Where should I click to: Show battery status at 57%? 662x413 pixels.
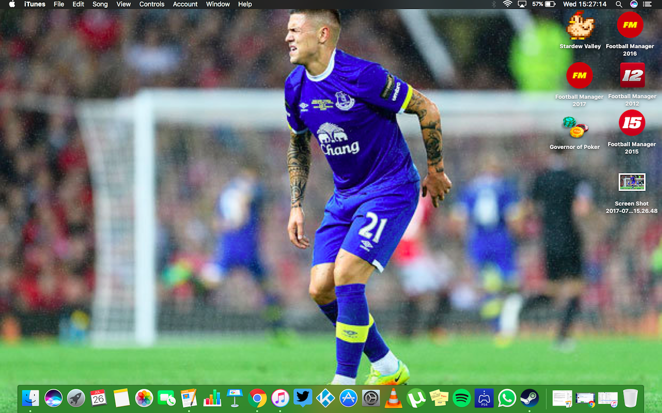(x=544, y=4)
